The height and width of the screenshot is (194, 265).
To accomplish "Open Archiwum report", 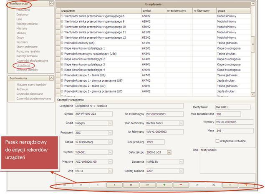I will (x=23, y=89).
